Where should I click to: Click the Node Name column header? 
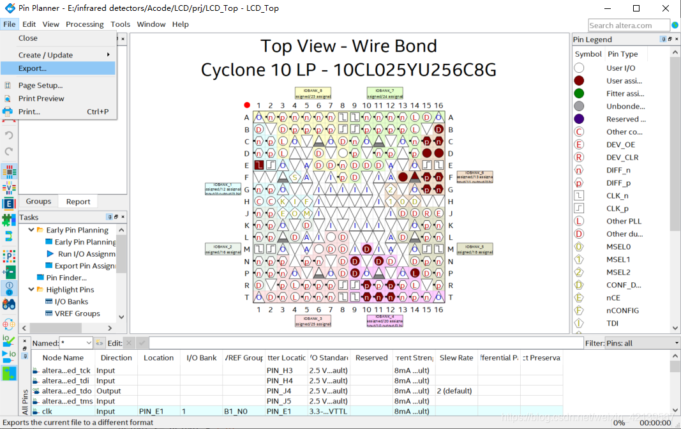63,357
